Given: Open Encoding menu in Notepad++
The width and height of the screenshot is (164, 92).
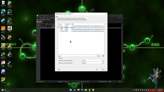Looking at the screenshot, I should (x=52, y=18).
